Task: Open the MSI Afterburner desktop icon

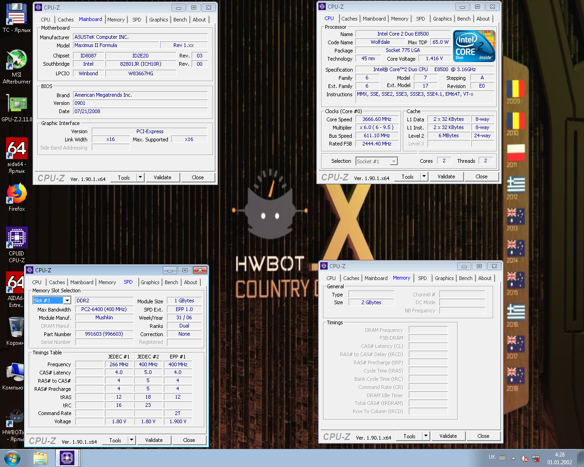Action: click(x=16, y=67)
